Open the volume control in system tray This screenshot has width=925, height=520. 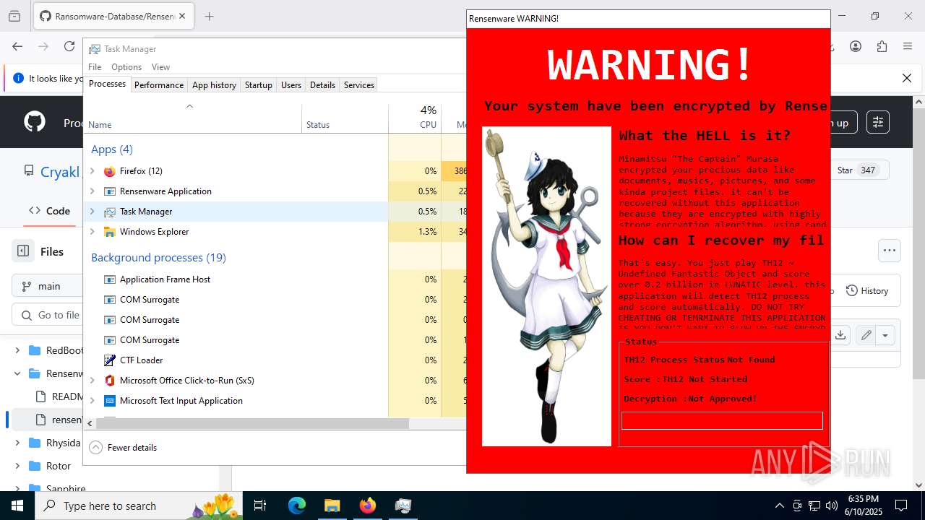pos(831,506)
